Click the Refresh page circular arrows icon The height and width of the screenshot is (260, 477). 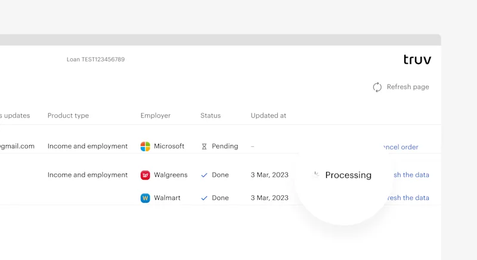click(377, 87)
